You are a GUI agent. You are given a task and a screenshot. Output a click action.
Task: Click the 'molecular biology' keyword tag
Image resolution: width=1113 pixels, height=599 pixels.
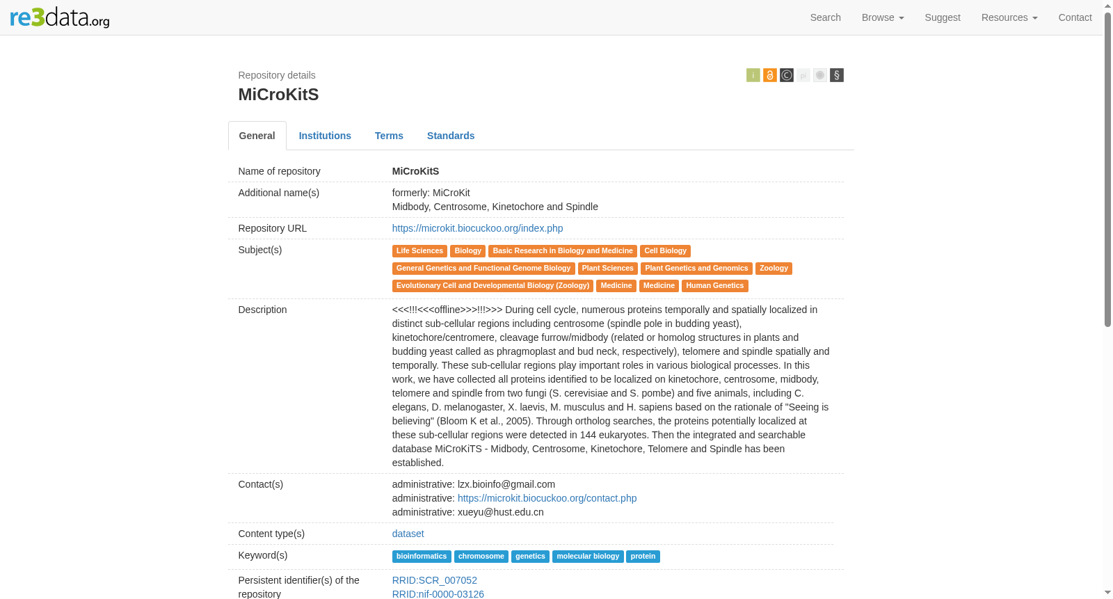(588, 557)
